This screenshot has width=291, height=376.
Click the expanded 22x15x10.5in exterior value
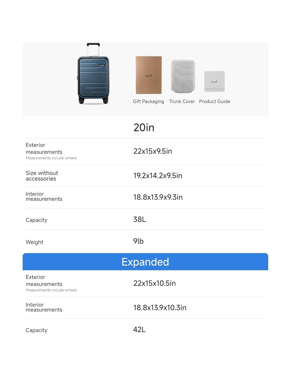pos(154,283)
